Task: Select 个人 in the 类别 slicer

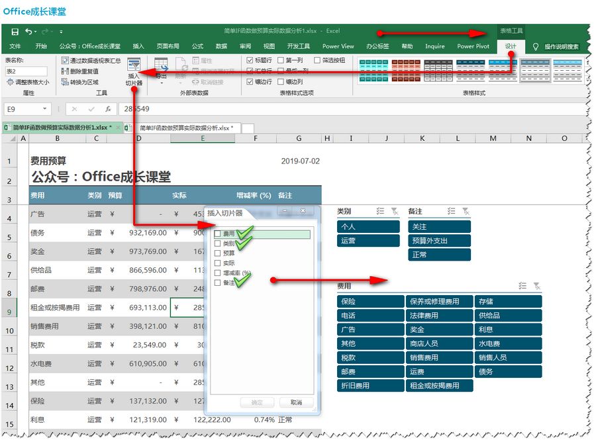Action: 368,227
